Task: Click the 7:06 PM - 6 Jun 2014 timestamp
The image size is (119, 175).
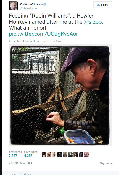Action: pos(20,163)
